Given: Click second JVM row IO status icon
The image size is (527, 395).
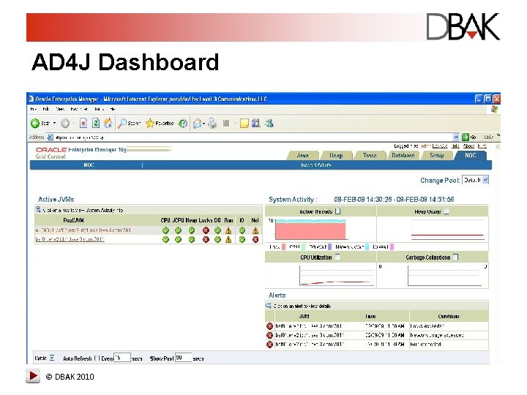Looking at the screenshot, I should point(242,239).
